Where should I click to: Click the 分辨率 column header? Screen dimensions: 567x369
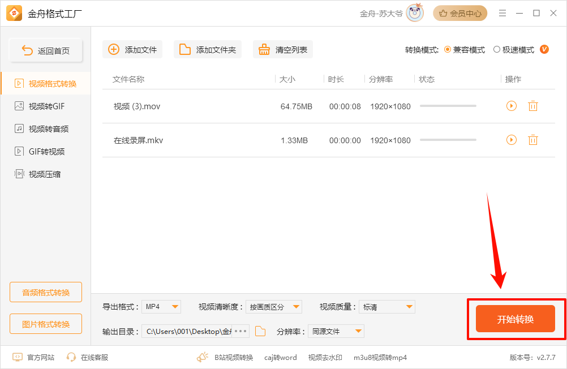(x=381, y=79)
